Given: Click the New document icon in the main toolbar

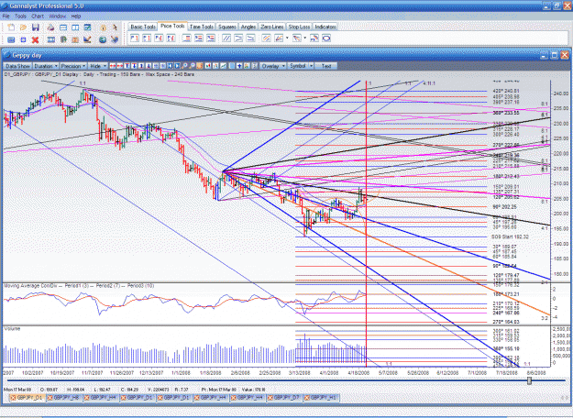Looking at the screenshot, I should pyautogui.click(x=11, y=27).
